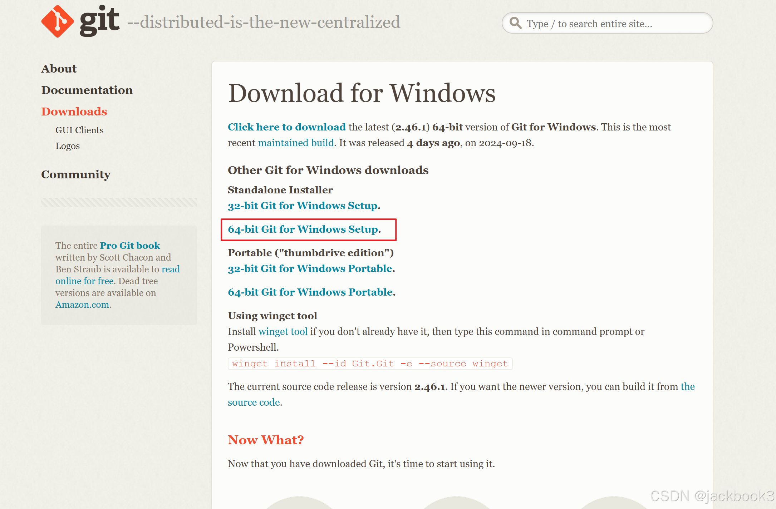Image resolution: width=776 pixels, height=509 pixels.
Task: Open the 'maintained build' link
Action: tap(296, 143)
